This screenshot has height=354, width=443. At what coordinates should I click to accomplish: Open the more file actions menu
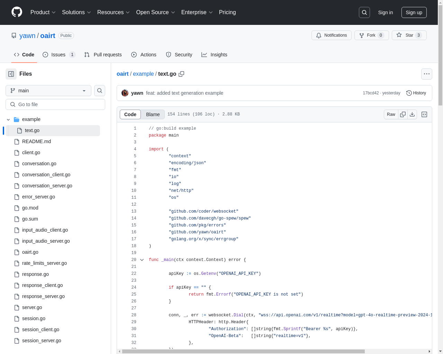click(427, 74)
